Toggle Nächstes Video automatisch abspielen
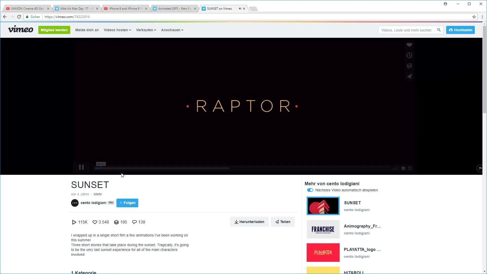Image resolution: width=487 pixels, height=274 pixels. click(310, 190)
